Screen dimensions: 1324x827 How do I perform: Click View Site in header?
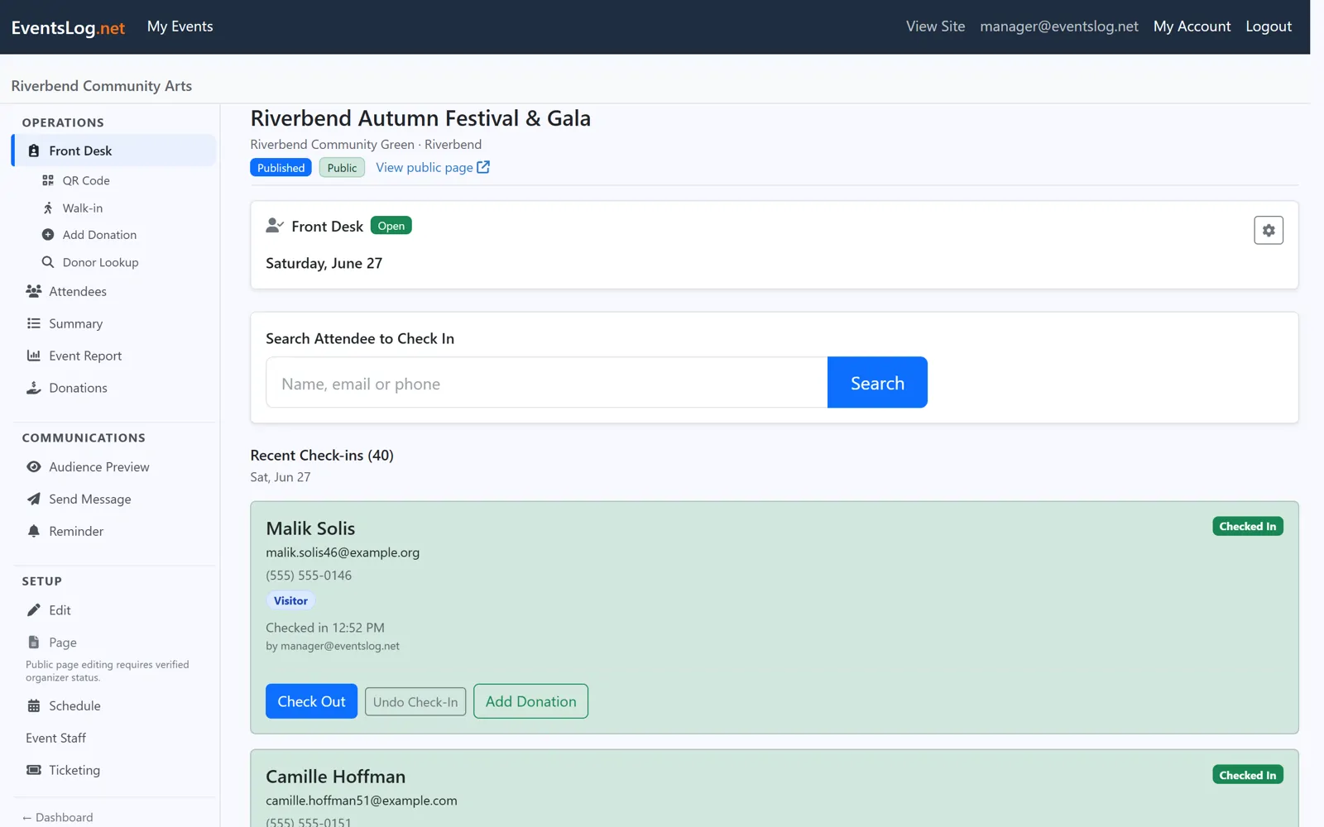(x=935, y=26)
